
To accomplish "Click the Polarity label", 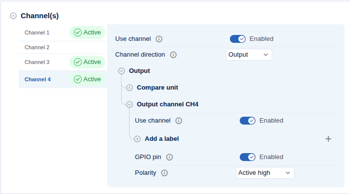I will click(x=145, y=173).
